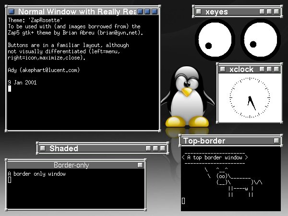
Task: Click the Normal Window title text
Action: coord(77,12)
